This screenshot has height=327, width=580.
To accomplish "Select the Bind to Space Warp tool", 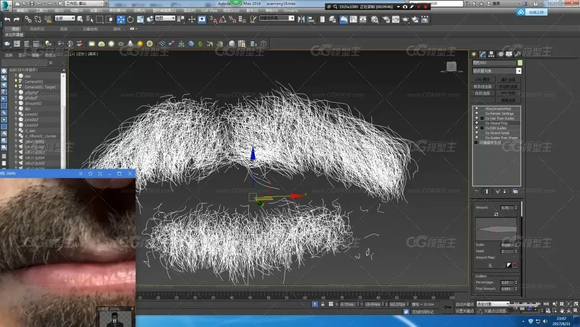I will coord(47,19).
